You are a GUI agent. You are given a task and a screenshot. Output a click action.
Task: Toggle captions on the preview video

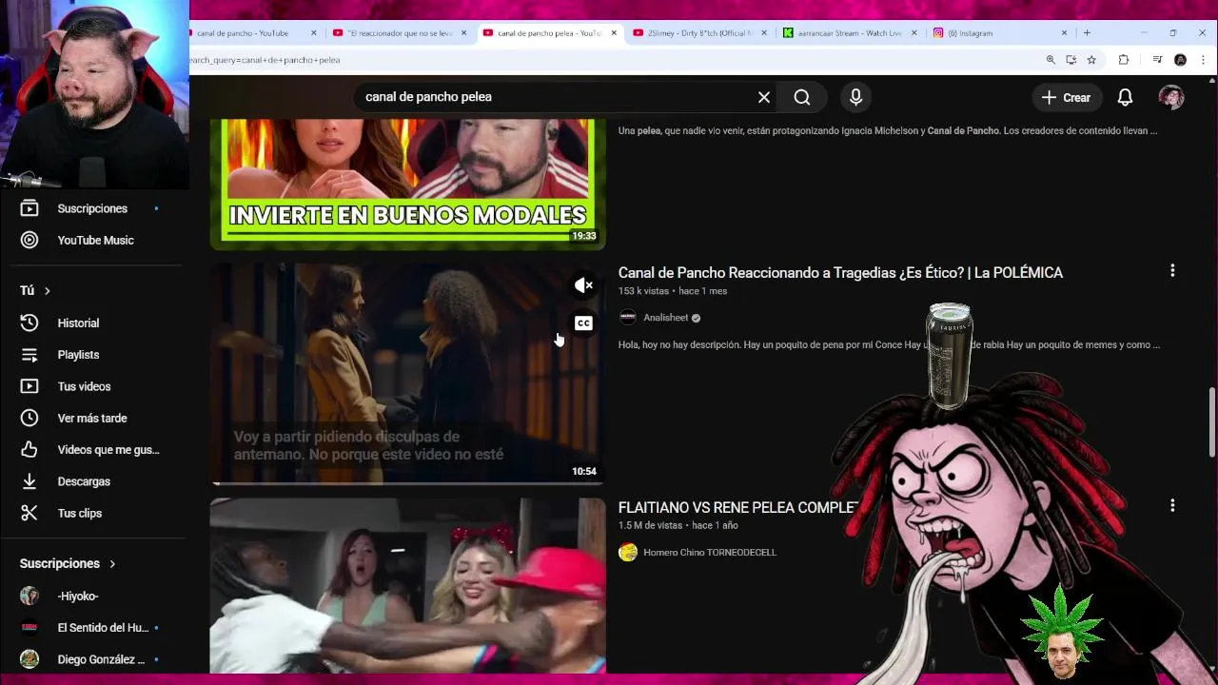click(x=583, y=323)
